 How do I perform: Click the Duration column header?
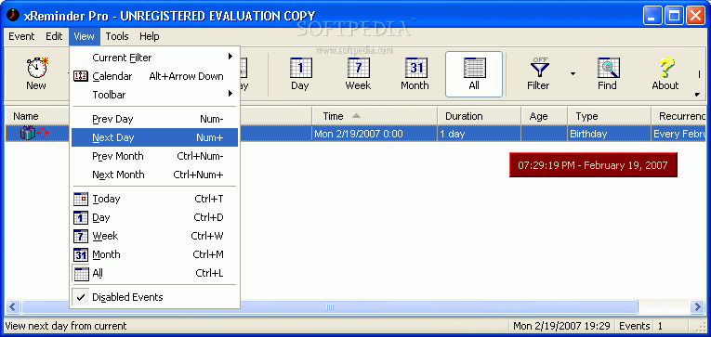click(x=479, y=116)
